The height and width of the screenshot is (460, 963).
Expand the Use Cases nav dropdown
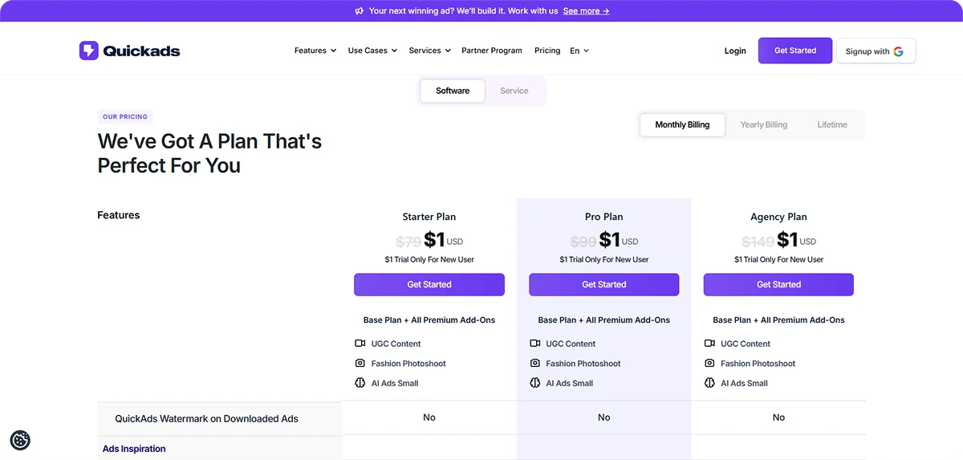point(372,51)
